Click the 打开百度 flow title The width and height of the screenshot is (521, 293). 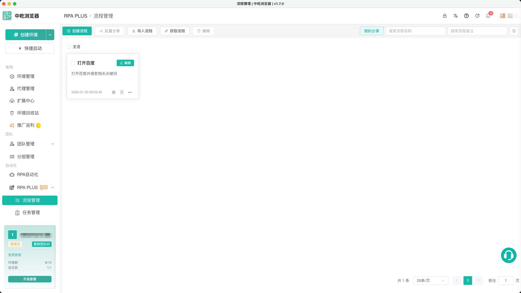point(86,63)
